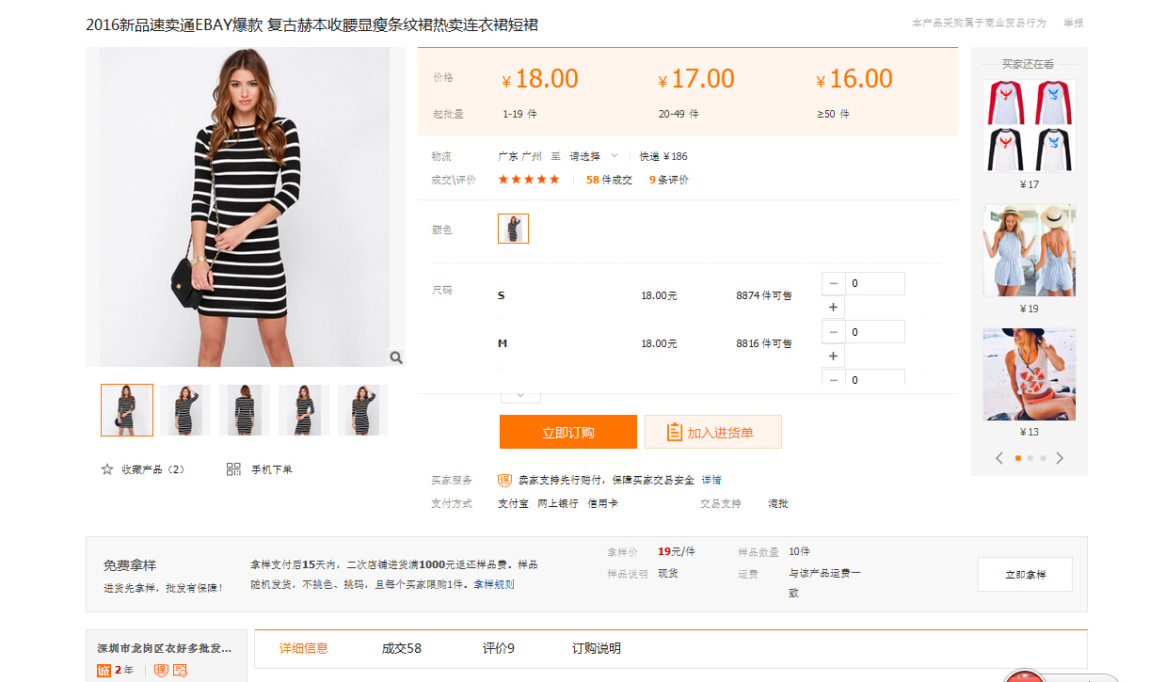Open the 评价9 reviews tab
Screen dimensions: 1150x682
[x=498, y=648]
